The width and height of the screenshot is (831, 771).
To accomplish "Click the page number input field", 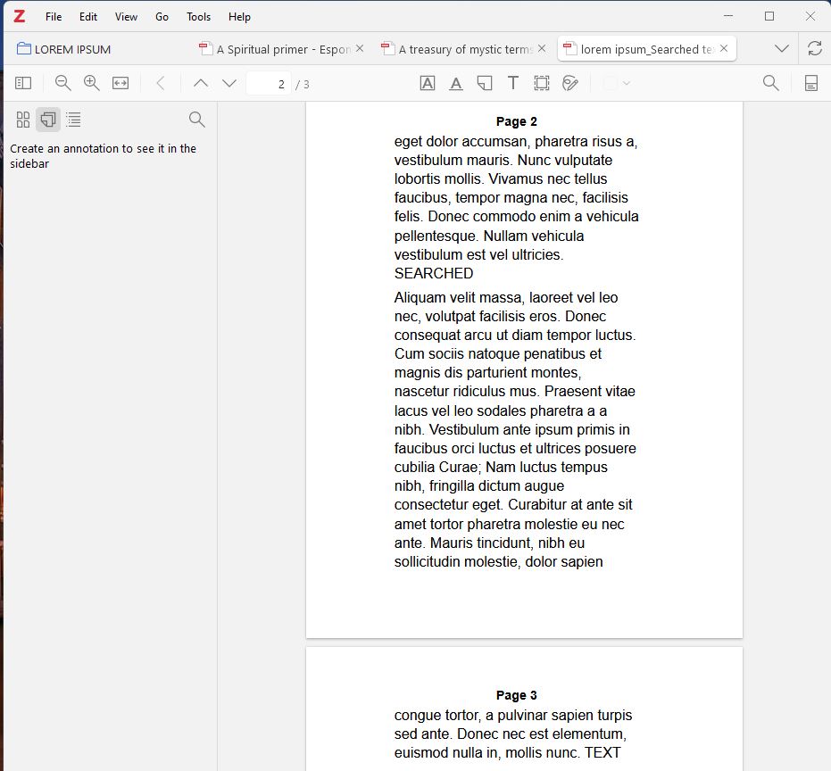I will click(x=268, y=84).
